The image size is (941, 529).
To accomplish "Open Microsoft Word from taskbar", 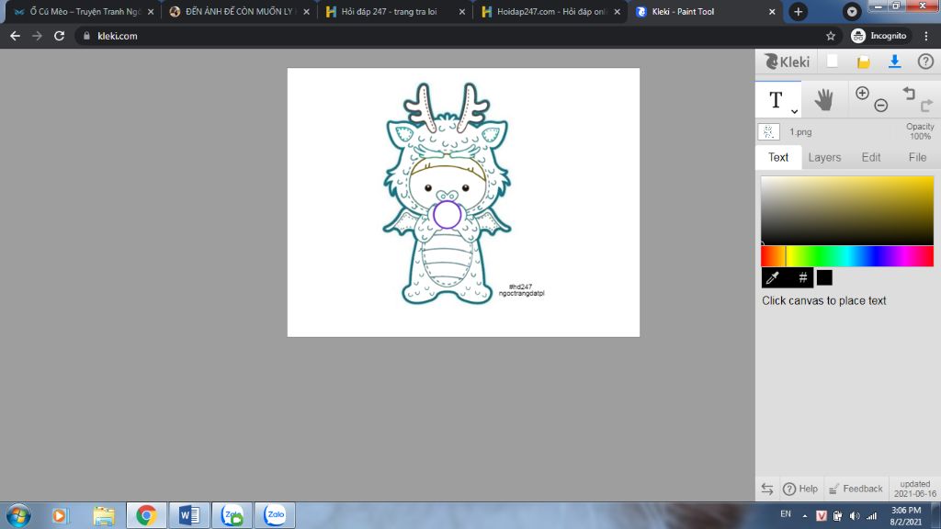I will (189, 515).
